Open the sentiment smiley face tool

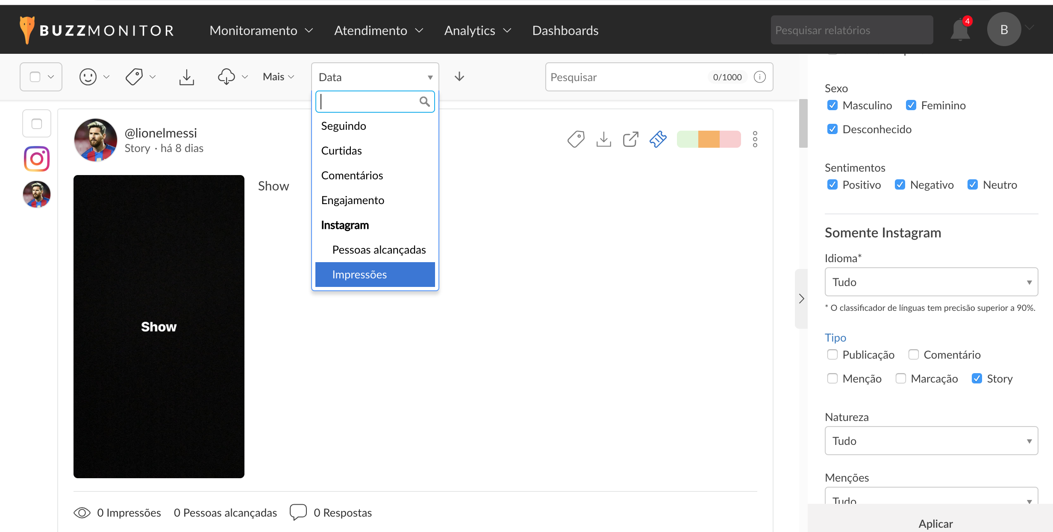tap(88, 77)
